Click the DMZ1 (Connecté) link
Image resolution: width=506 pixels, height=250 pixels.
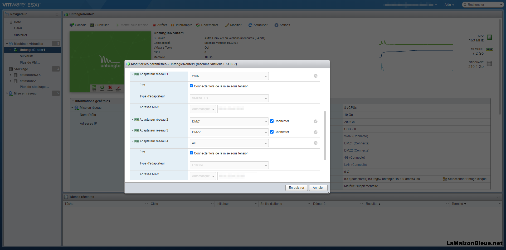(x=357, y=143)
